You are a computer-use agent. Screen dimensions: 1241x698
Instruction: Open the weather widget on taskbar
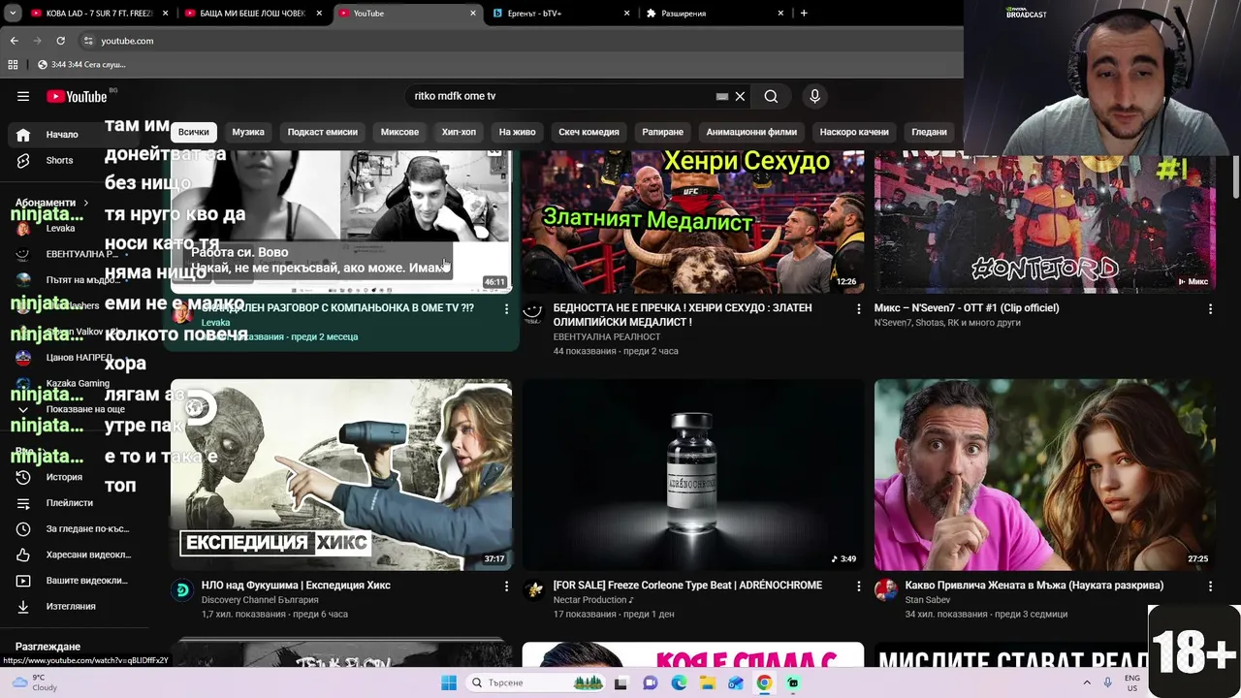click(34, 682)
